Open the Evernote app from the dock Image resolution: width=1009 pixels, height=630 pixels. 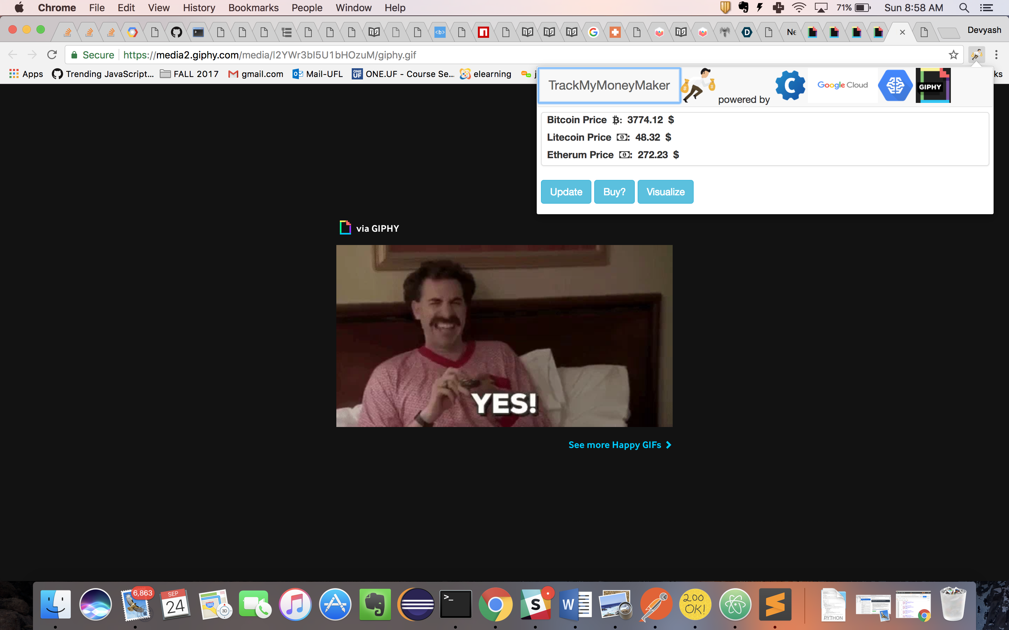pyautogui.click(x=375, y=604)
